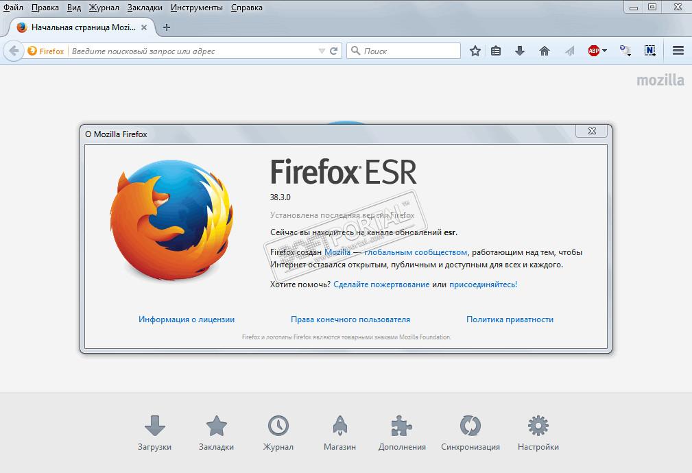Open the Adblock Plus dropdown arrow
This screenshot has height=473, width=692.
[x=605, y=51]
